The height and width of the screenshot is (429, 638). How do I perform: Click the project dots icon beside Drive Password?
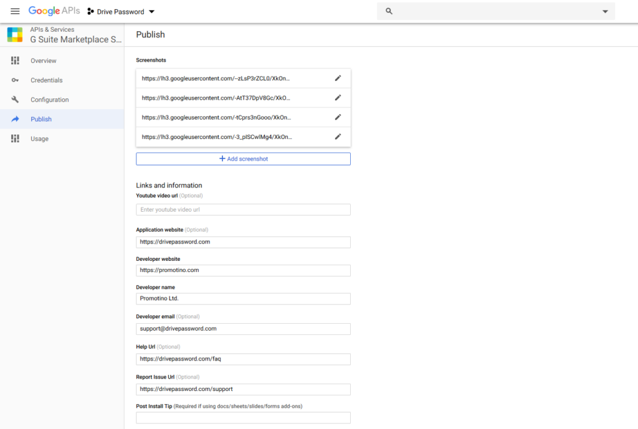[90, 12]
